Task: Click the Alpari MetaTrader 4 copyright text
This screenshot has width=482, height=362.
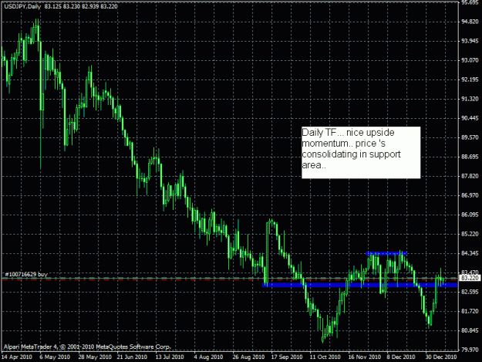Action: point(87,347)
